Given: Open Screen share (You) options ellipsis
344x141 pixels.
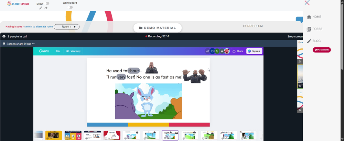Looking at the screenshot, I should pyautogui.click(x=33, y=44).
